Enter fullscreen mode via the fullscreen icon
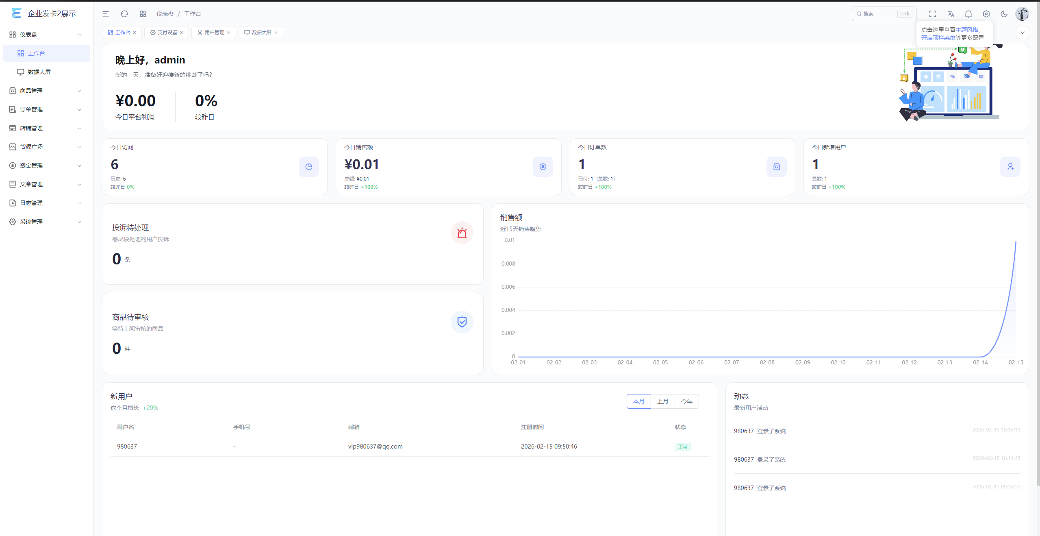This screenshot has height=536, width=1040. [933, 14]
